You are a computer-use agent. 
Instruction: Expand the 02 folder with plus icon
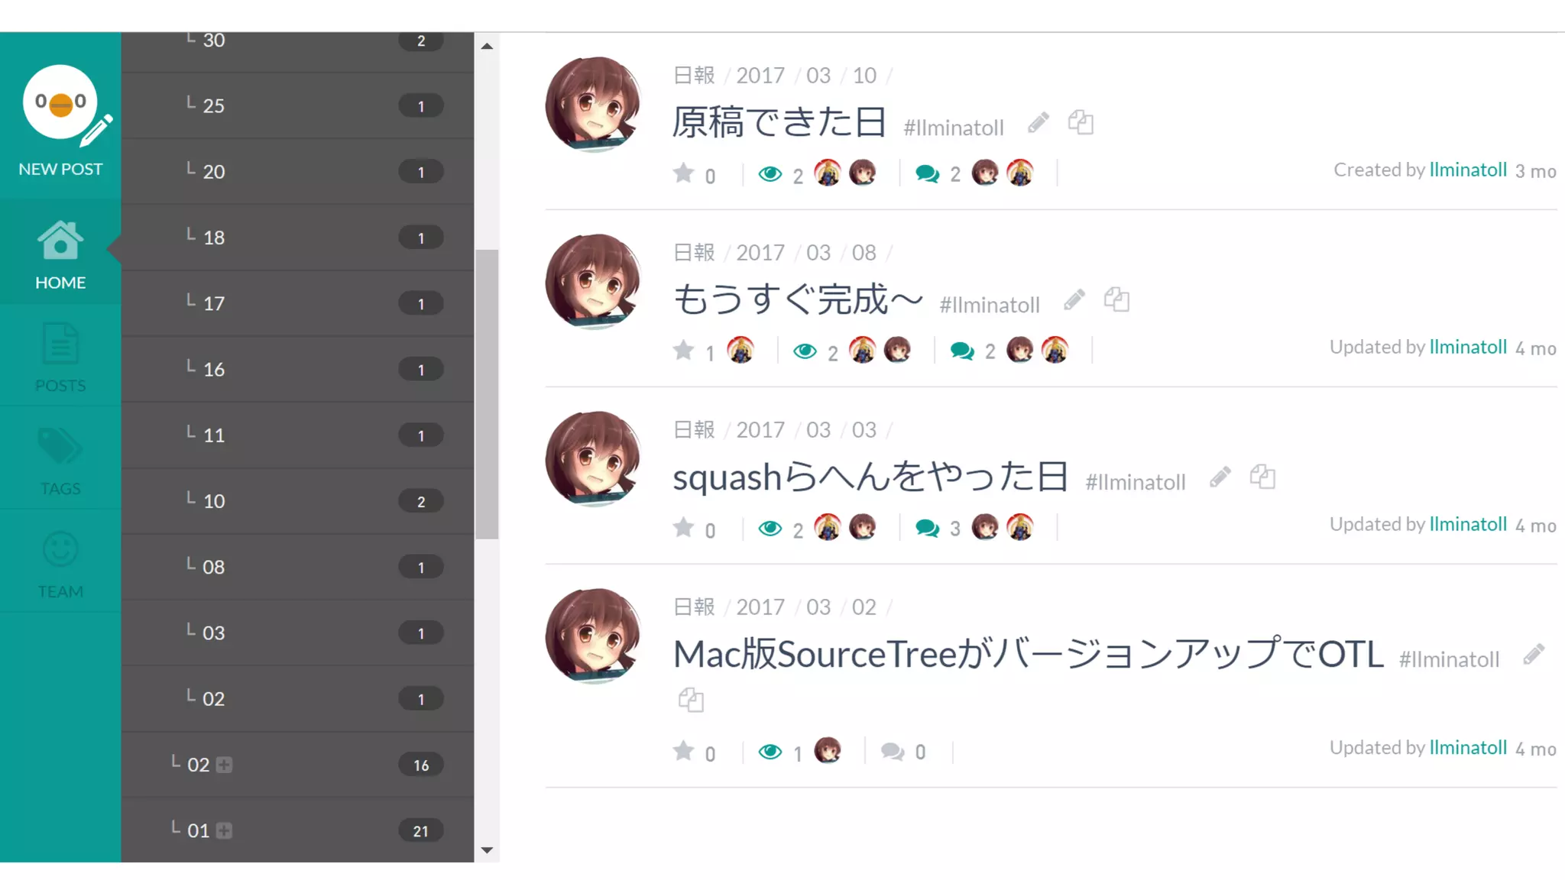point(224,765)
